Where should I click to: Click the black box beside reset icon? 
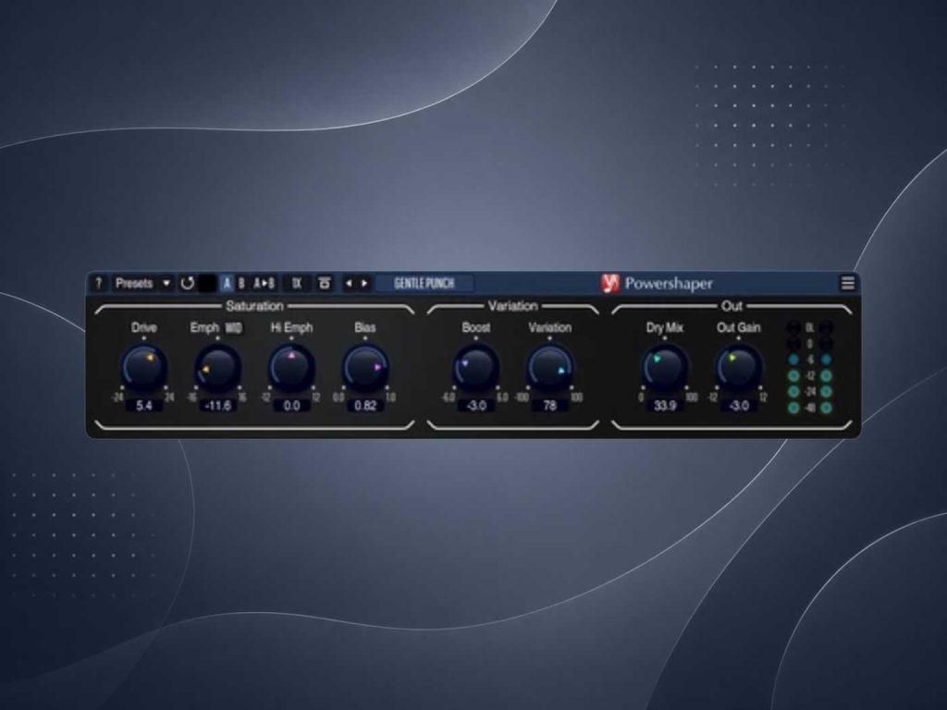tap(207, 283)
